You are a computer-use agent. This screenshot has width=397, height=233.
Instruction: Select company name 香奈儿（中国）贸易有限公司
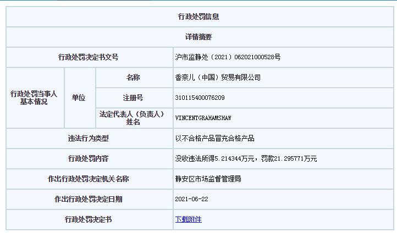[x=217, y=77]
